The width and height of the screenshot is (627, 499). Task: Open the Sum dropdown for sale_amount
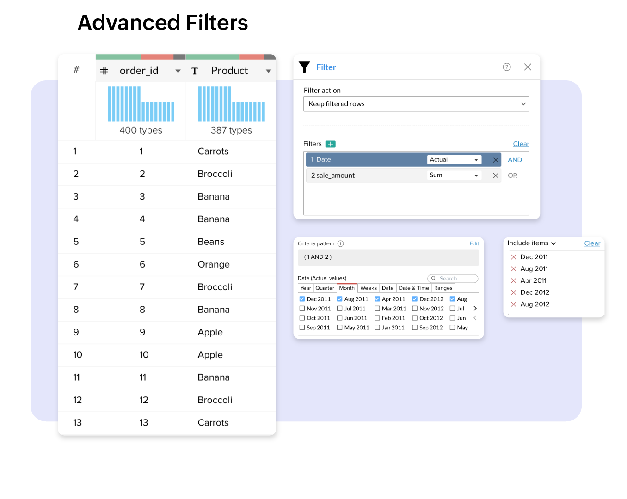coord(454,176)
